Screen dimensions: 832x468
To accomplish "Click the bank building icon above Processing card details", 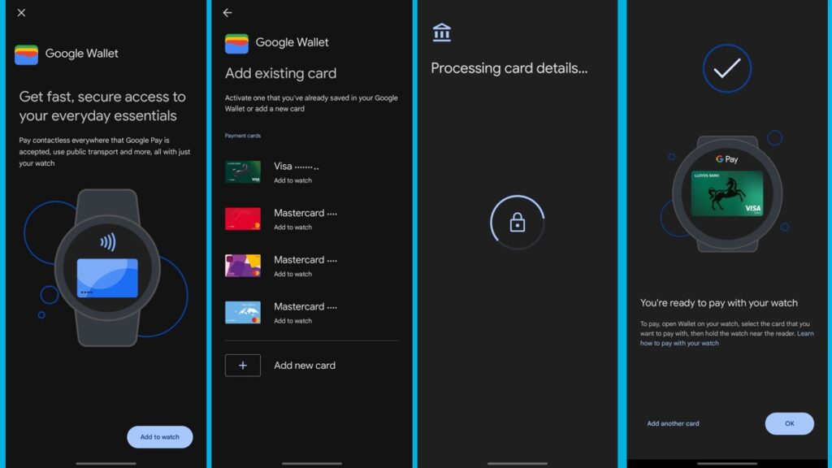I will (x=441, y=32).
